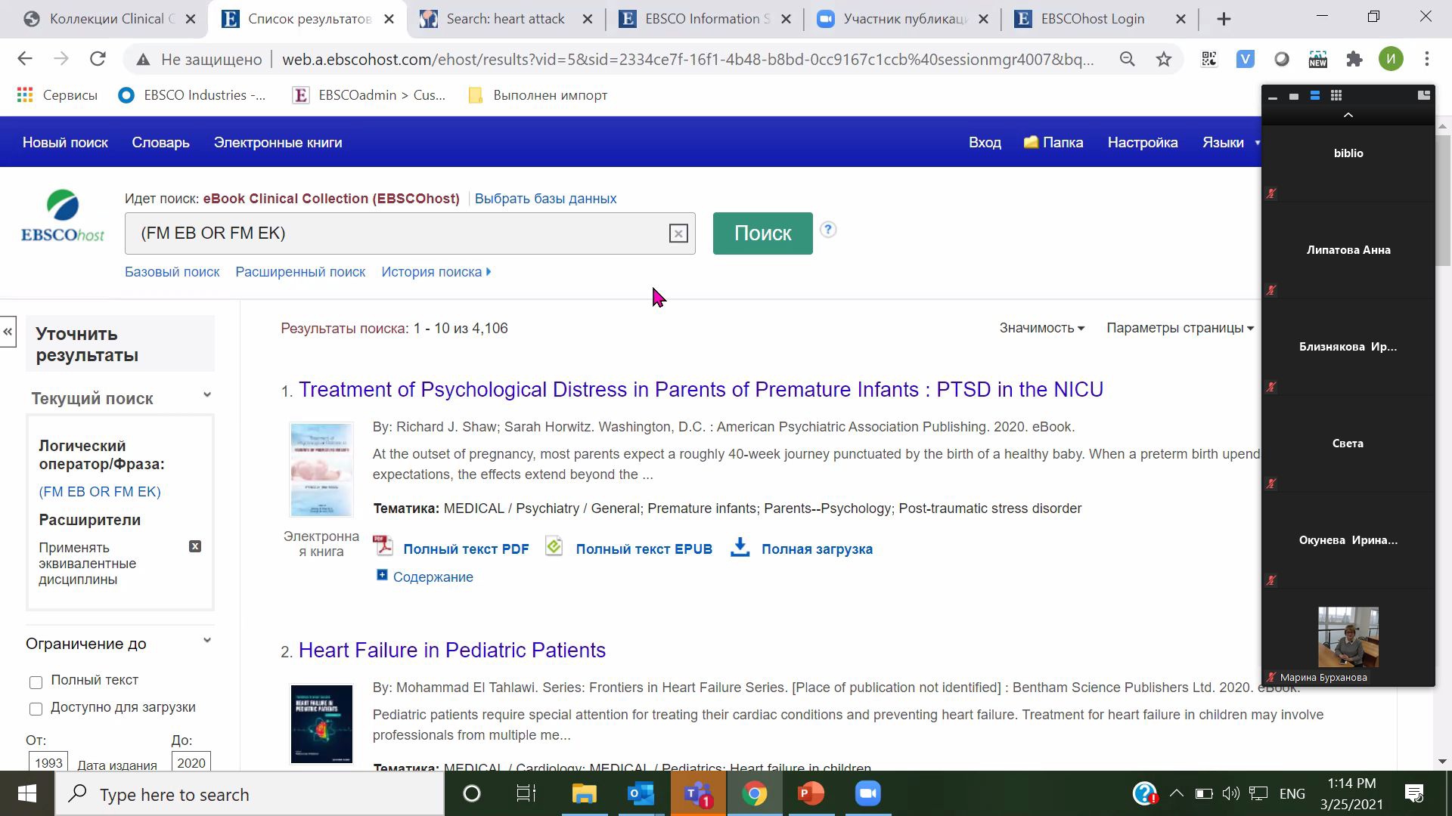Image resolution: width=1452 pixels, height=816 pixels.
Task: Click the От year field 1993
Action: click(x=48, y=762)
